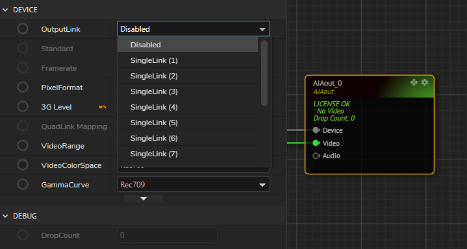This screenshot has width=467, height=249.
Task: Click the Device input pin on node
Action: [x=316, y=130]
